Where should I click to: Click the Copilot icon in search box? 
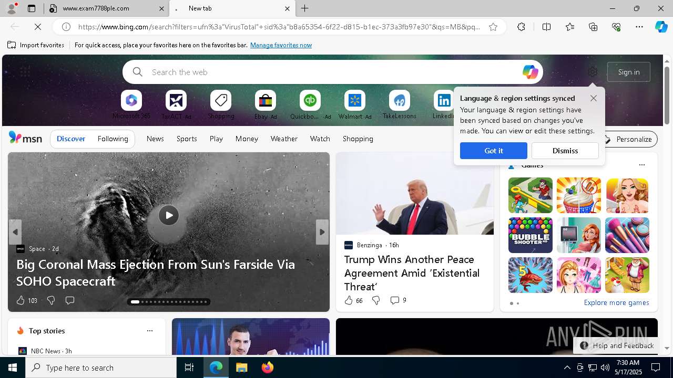click(530, 72)
